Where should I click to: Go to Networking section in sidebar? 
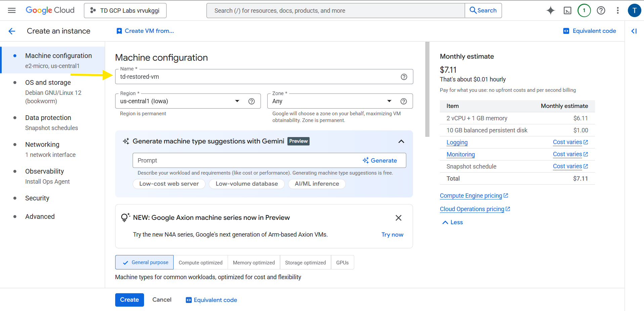click(42, 144)
